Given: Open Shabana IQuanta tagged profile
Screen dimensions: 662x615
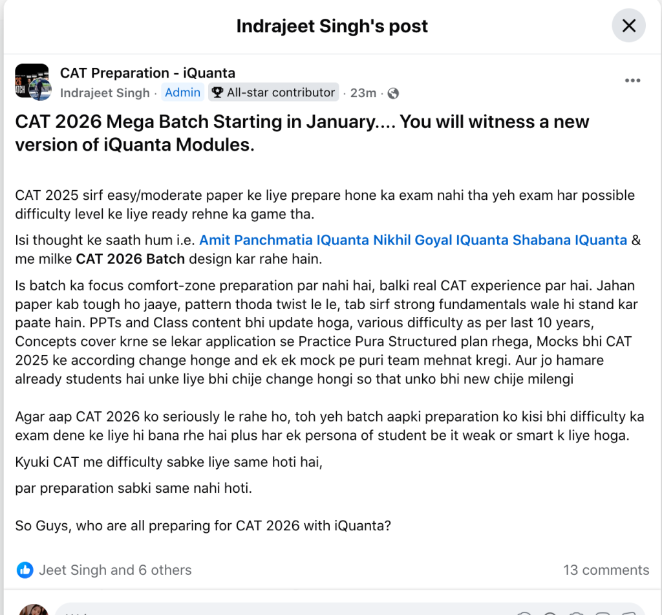Looking at the screenshot, I should [x=570, y=241].
